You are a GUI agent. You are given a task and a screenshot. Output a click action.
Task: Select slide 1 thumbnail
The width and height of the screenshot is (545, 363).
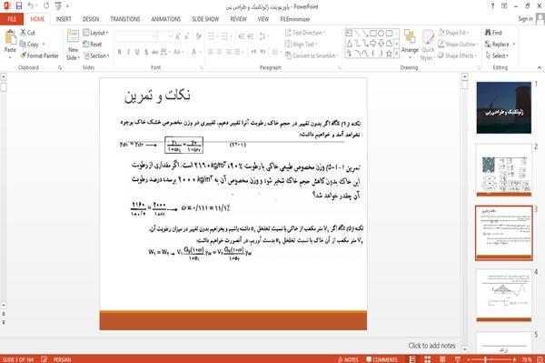pos(503,107)
